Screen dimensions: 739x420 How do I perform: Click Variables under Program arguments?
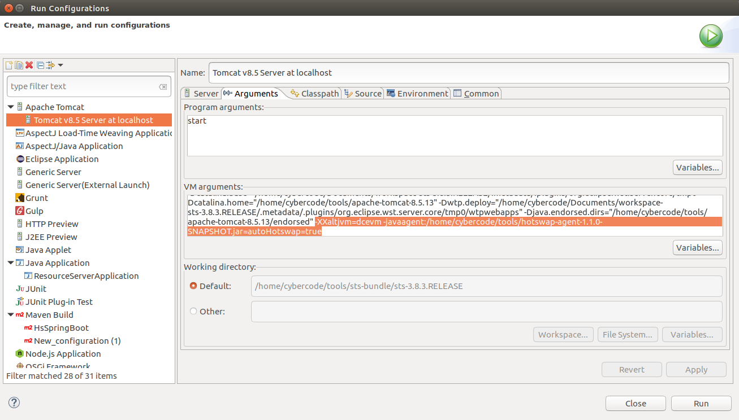[698, 168]
